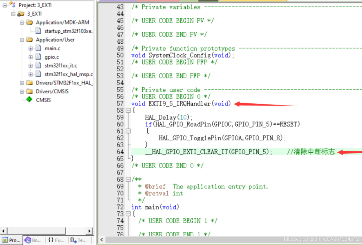362x245 pixels.
Task: Select stm32f1xx_hal_msp.c in the project tree
Action: [x=69, y=74]
